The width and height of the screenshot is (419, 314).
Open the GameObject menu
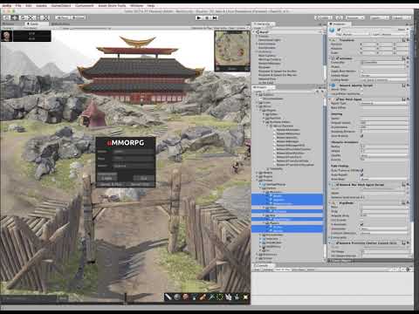pyautogui.click(x=61, y=5)
